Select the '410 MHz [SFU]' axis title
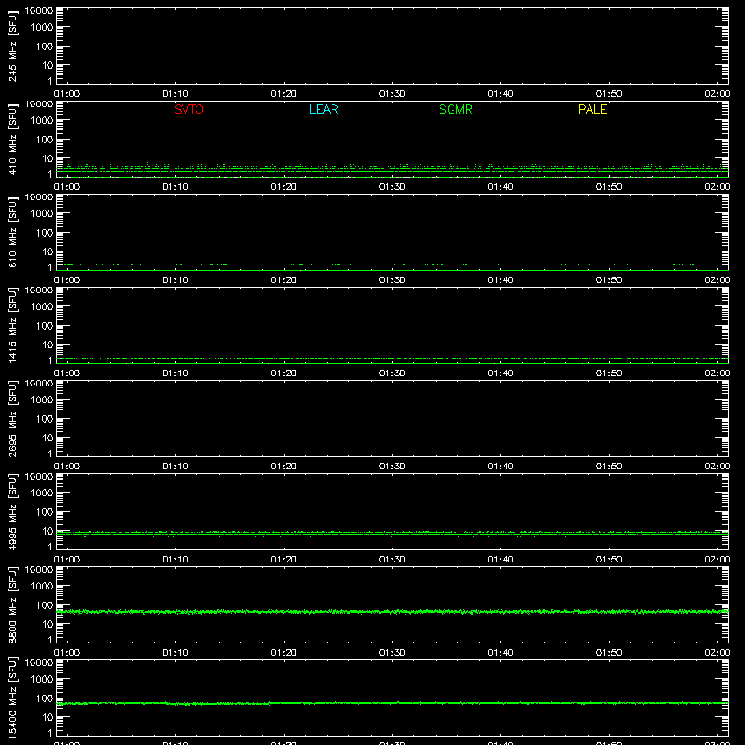Image resolution: width=745 pixels, height=745 pixels. [12, 139]
